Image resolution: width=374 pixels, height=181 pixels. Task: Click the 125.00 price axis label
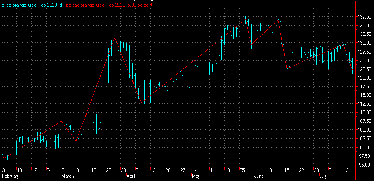tap(365, 60)
